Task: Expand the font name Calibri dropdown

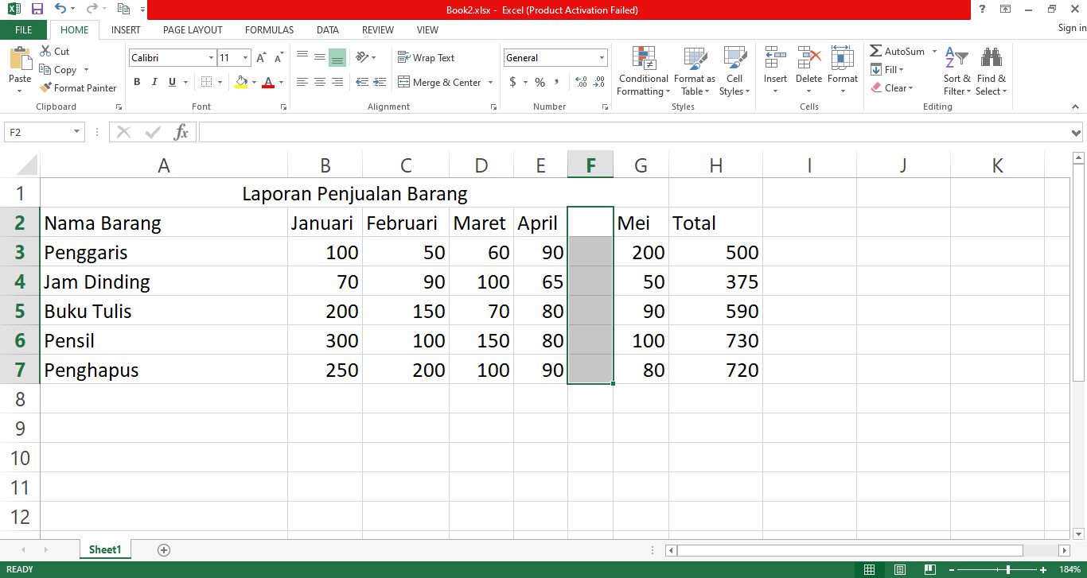Action: click(x=211, y=58)
